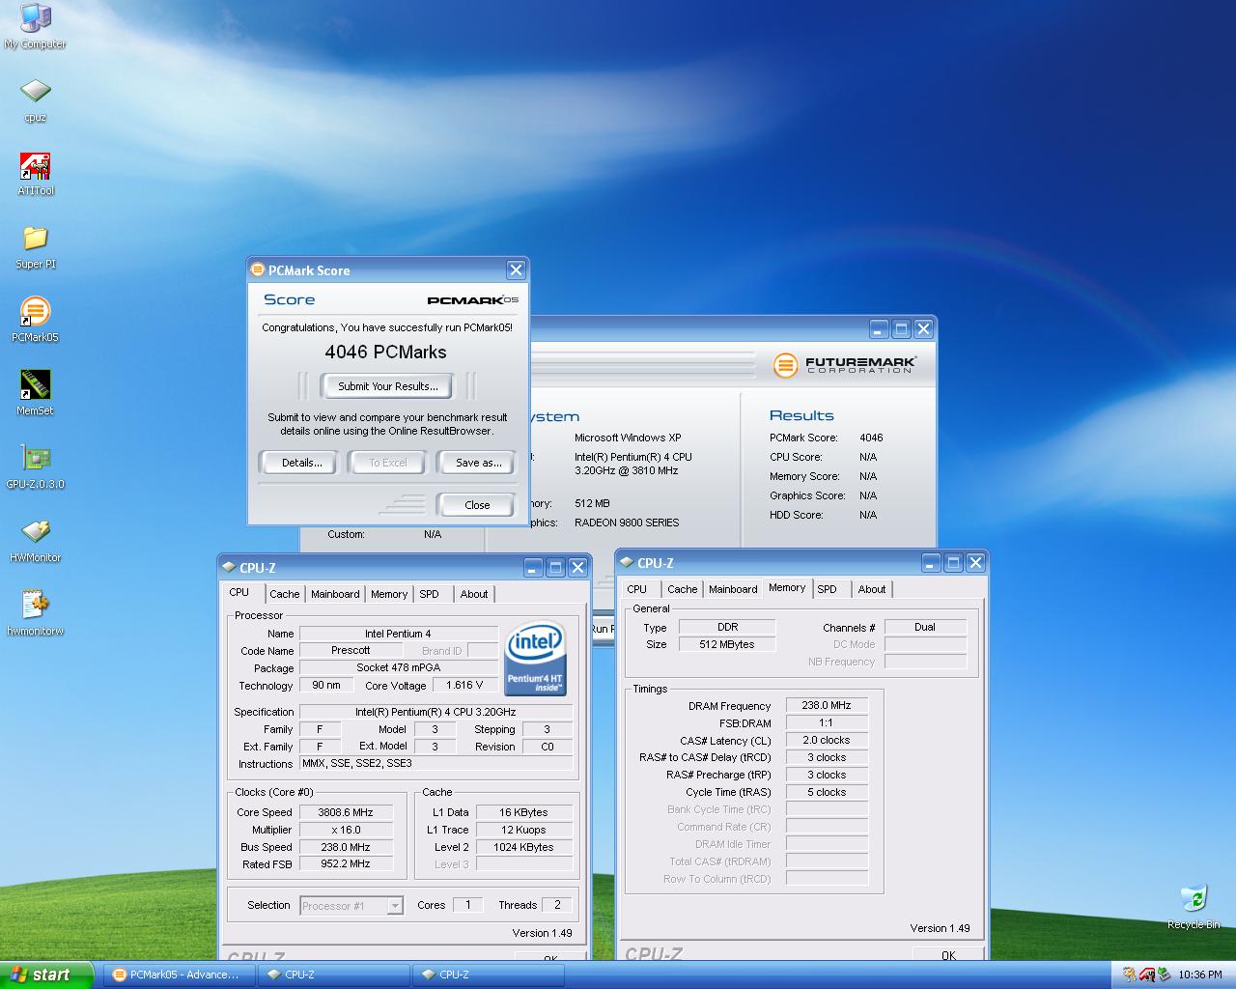The width and height of the screenshot is (1236, 989).
Task: Click the RADEON 9800 SERIES text
Action: click(627, 523)
